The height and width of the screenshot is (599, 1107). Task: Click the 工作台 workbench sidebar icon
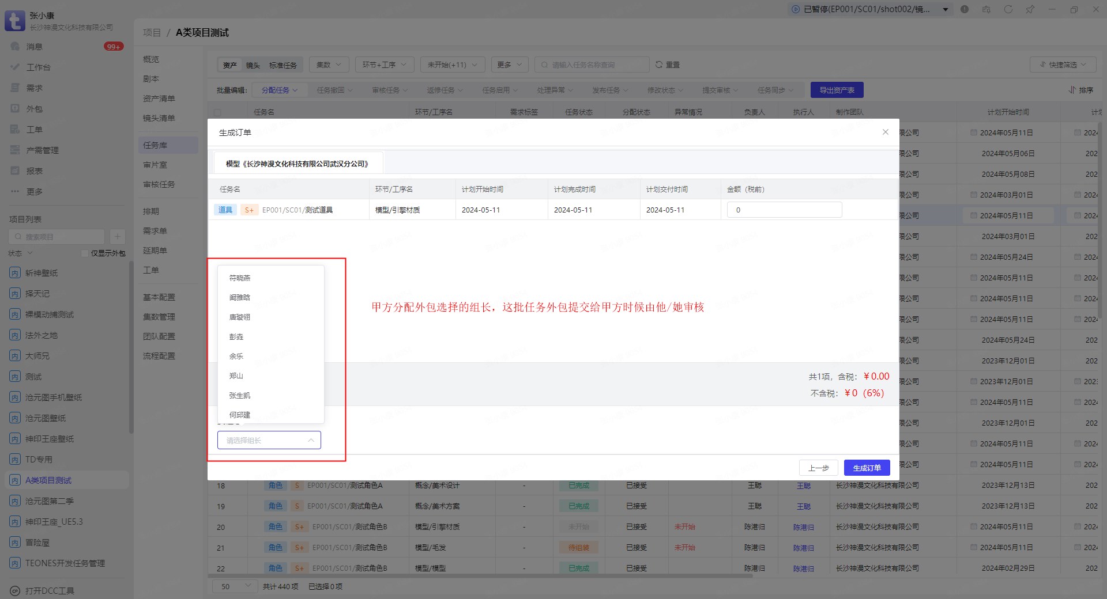point(16,67)
